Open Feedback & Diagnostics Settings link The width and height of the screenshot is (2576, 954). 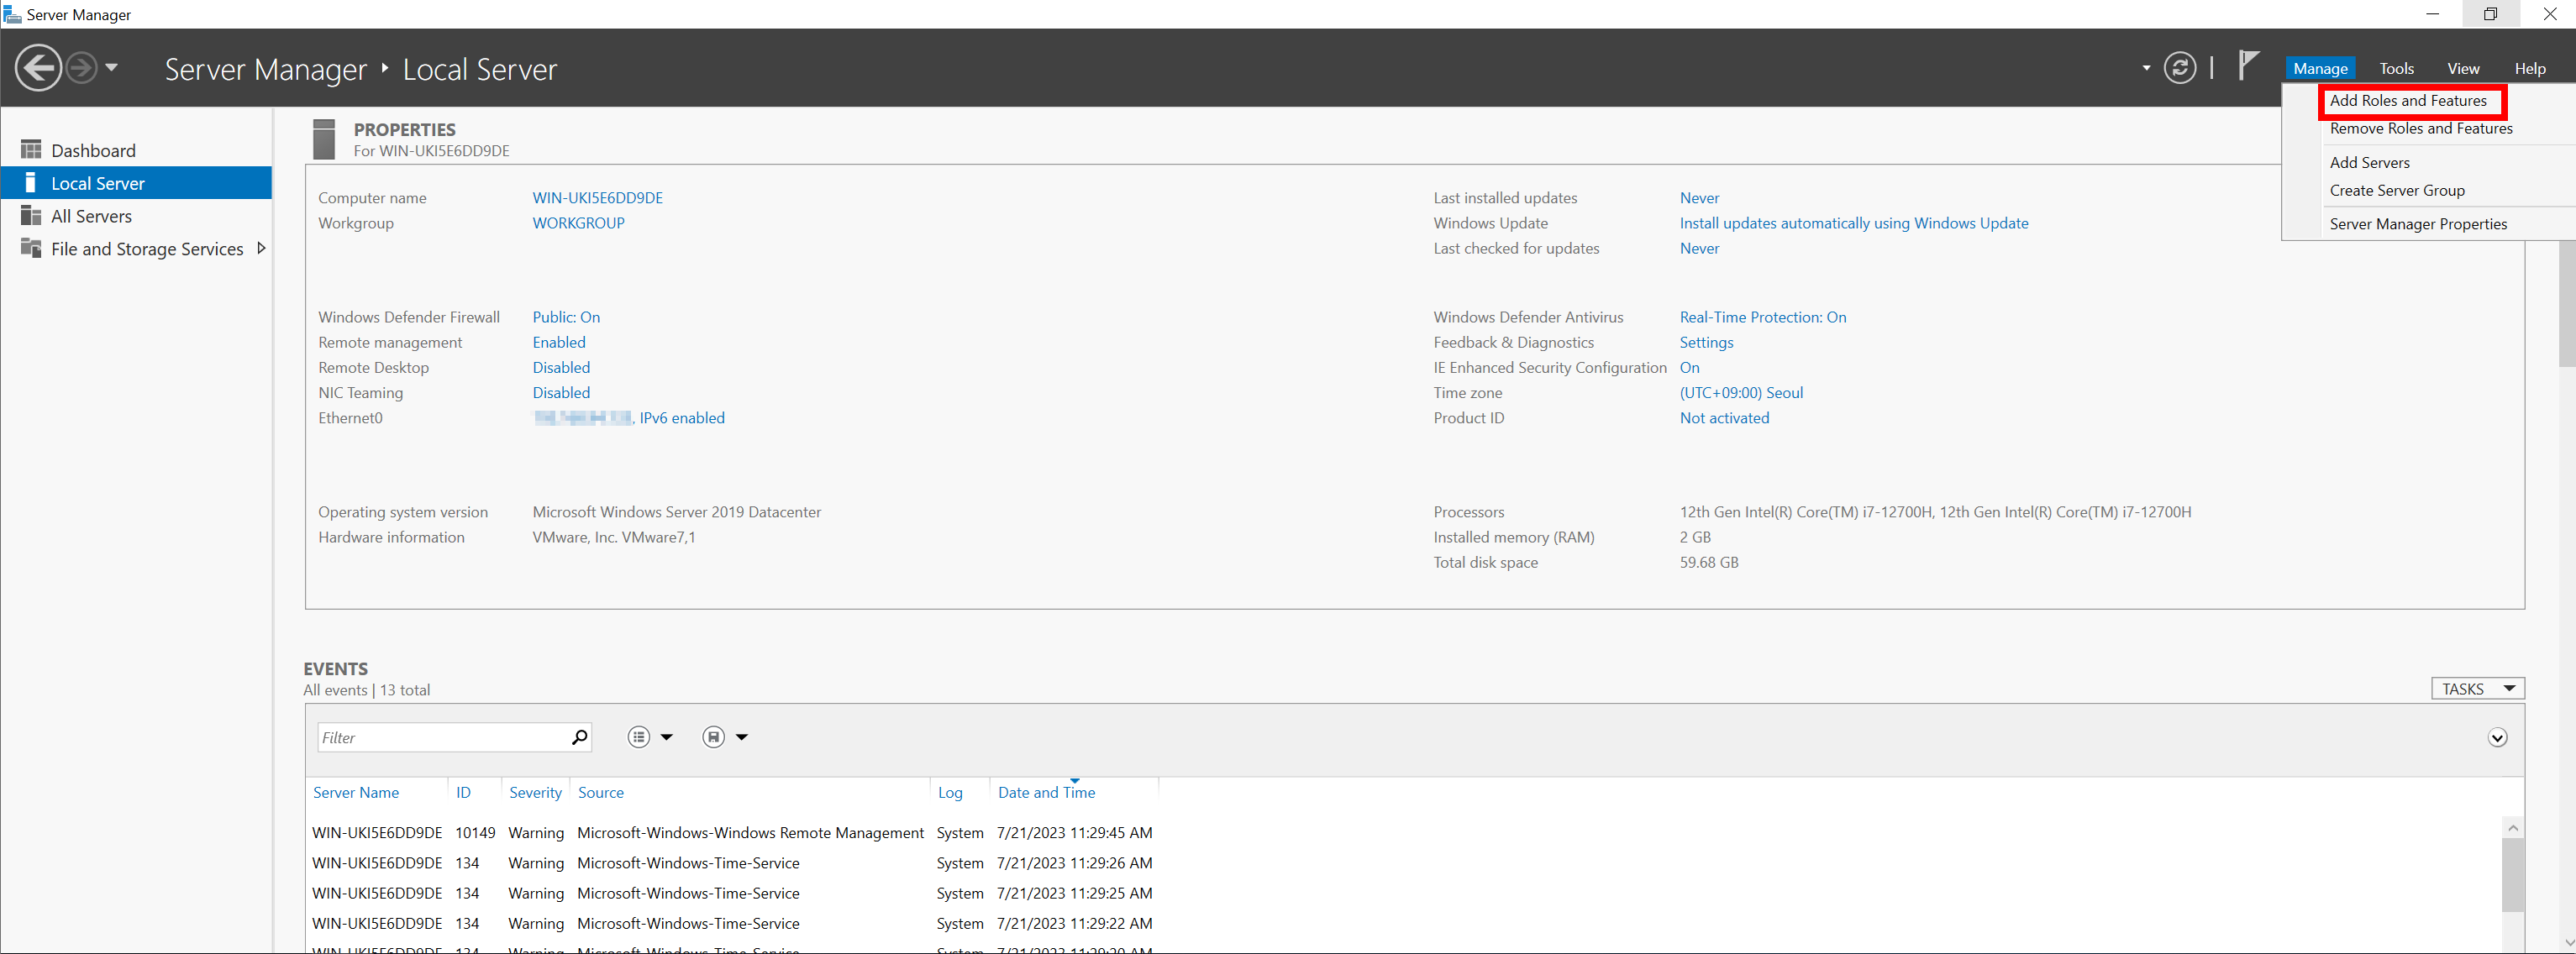pyautogui.click(x=1706, y=342)
